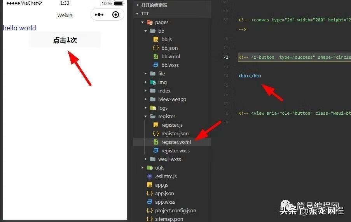Expand the utils folder
Viewport: 351px width, 222px height.
tap(143, 168)
